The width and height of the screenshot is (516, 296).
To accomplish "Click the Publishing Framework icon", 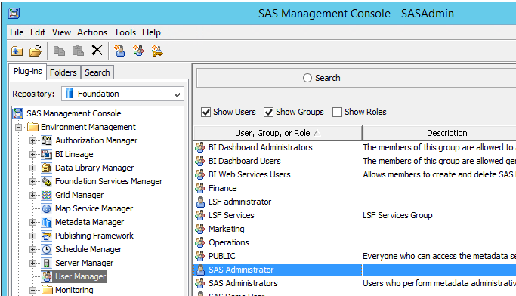I will coord(46,236).
